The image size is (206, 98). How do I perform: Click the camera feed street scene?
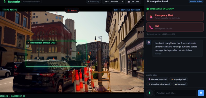click(72, 52)
